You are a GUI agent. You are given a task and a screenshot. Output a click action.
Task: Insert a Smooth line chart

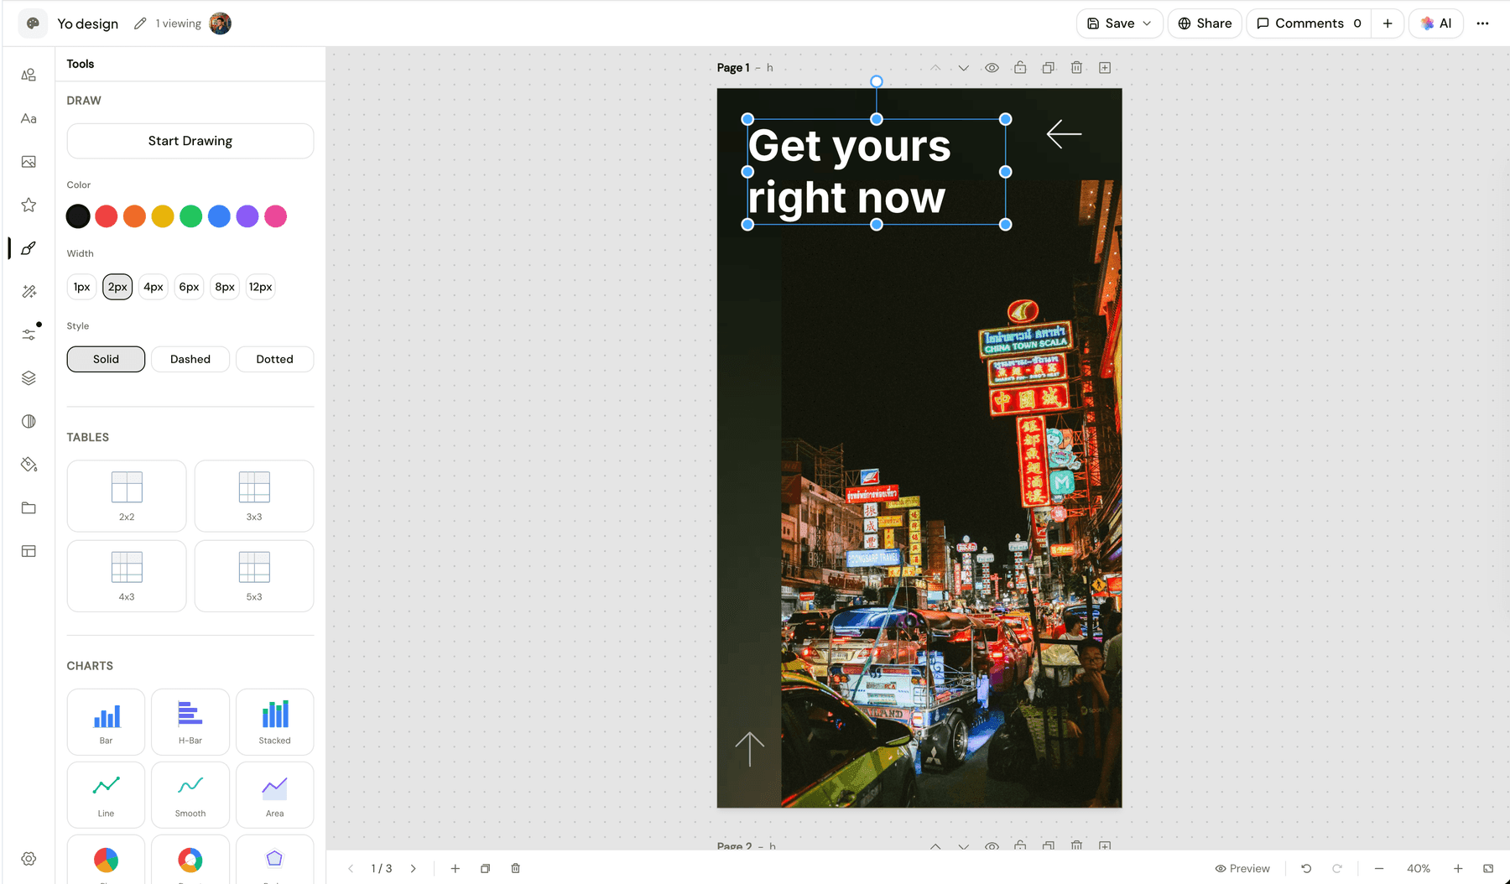pos(190,795)
